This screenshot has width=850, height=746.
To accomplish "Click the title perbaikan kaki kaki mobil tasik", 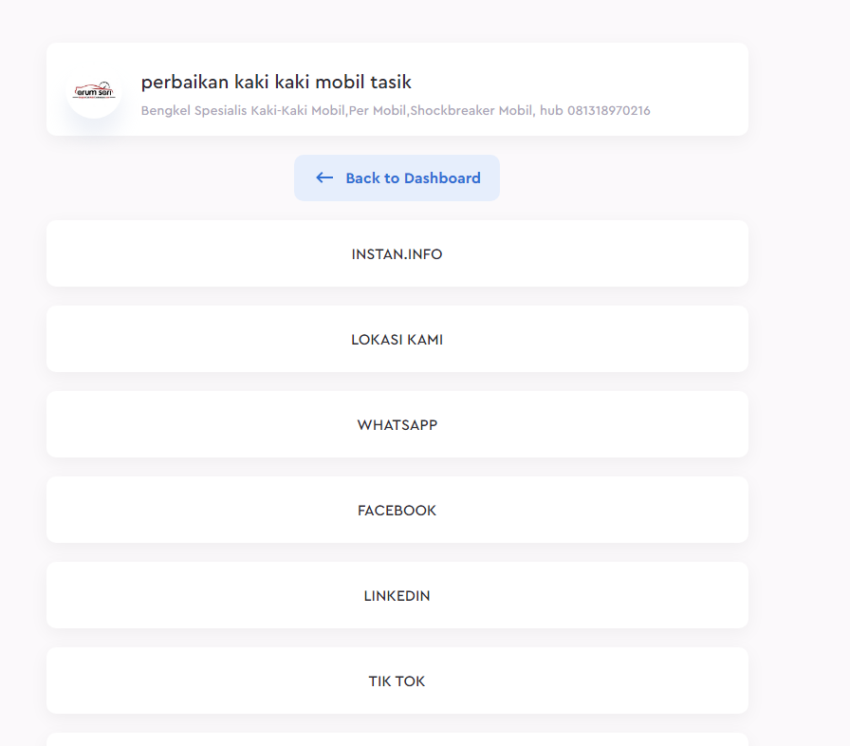I will click(x=276, y=83).
